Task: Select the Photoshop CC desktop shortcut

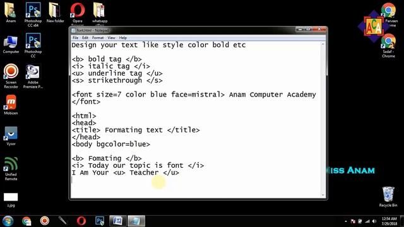Action: tap(33, 45)
